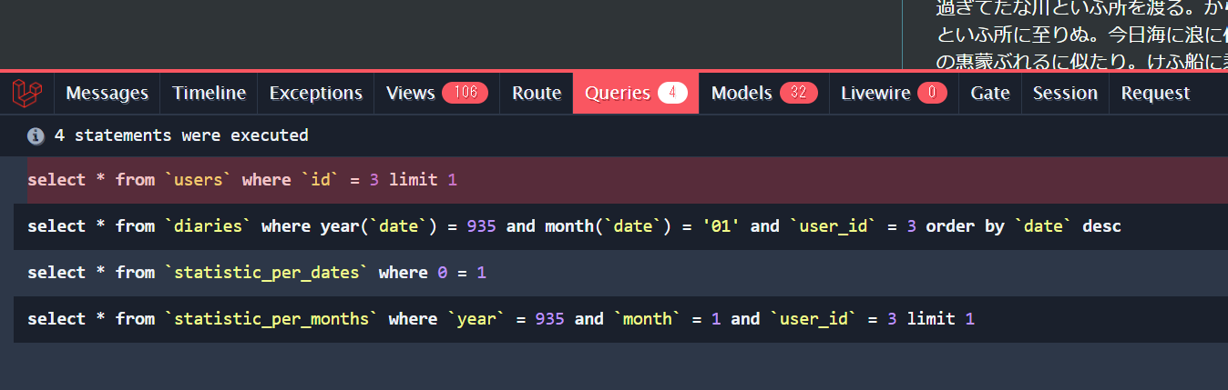This screenshot has height=390, width=1228.
Task: Select the diaries query row
Action: point(620,226)
